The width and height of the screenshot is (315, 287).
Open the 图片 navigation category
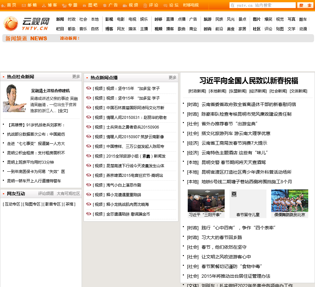(x=257, y=19)
